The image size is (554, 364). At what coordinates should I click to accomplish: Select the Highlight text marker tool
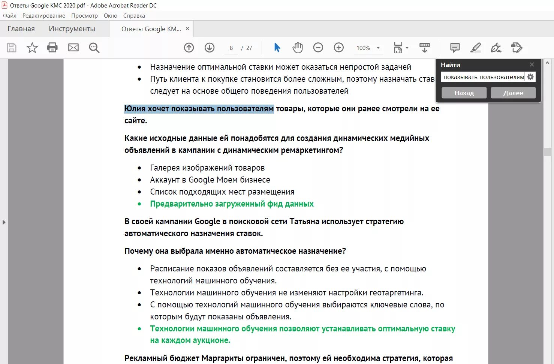point(476,48)
